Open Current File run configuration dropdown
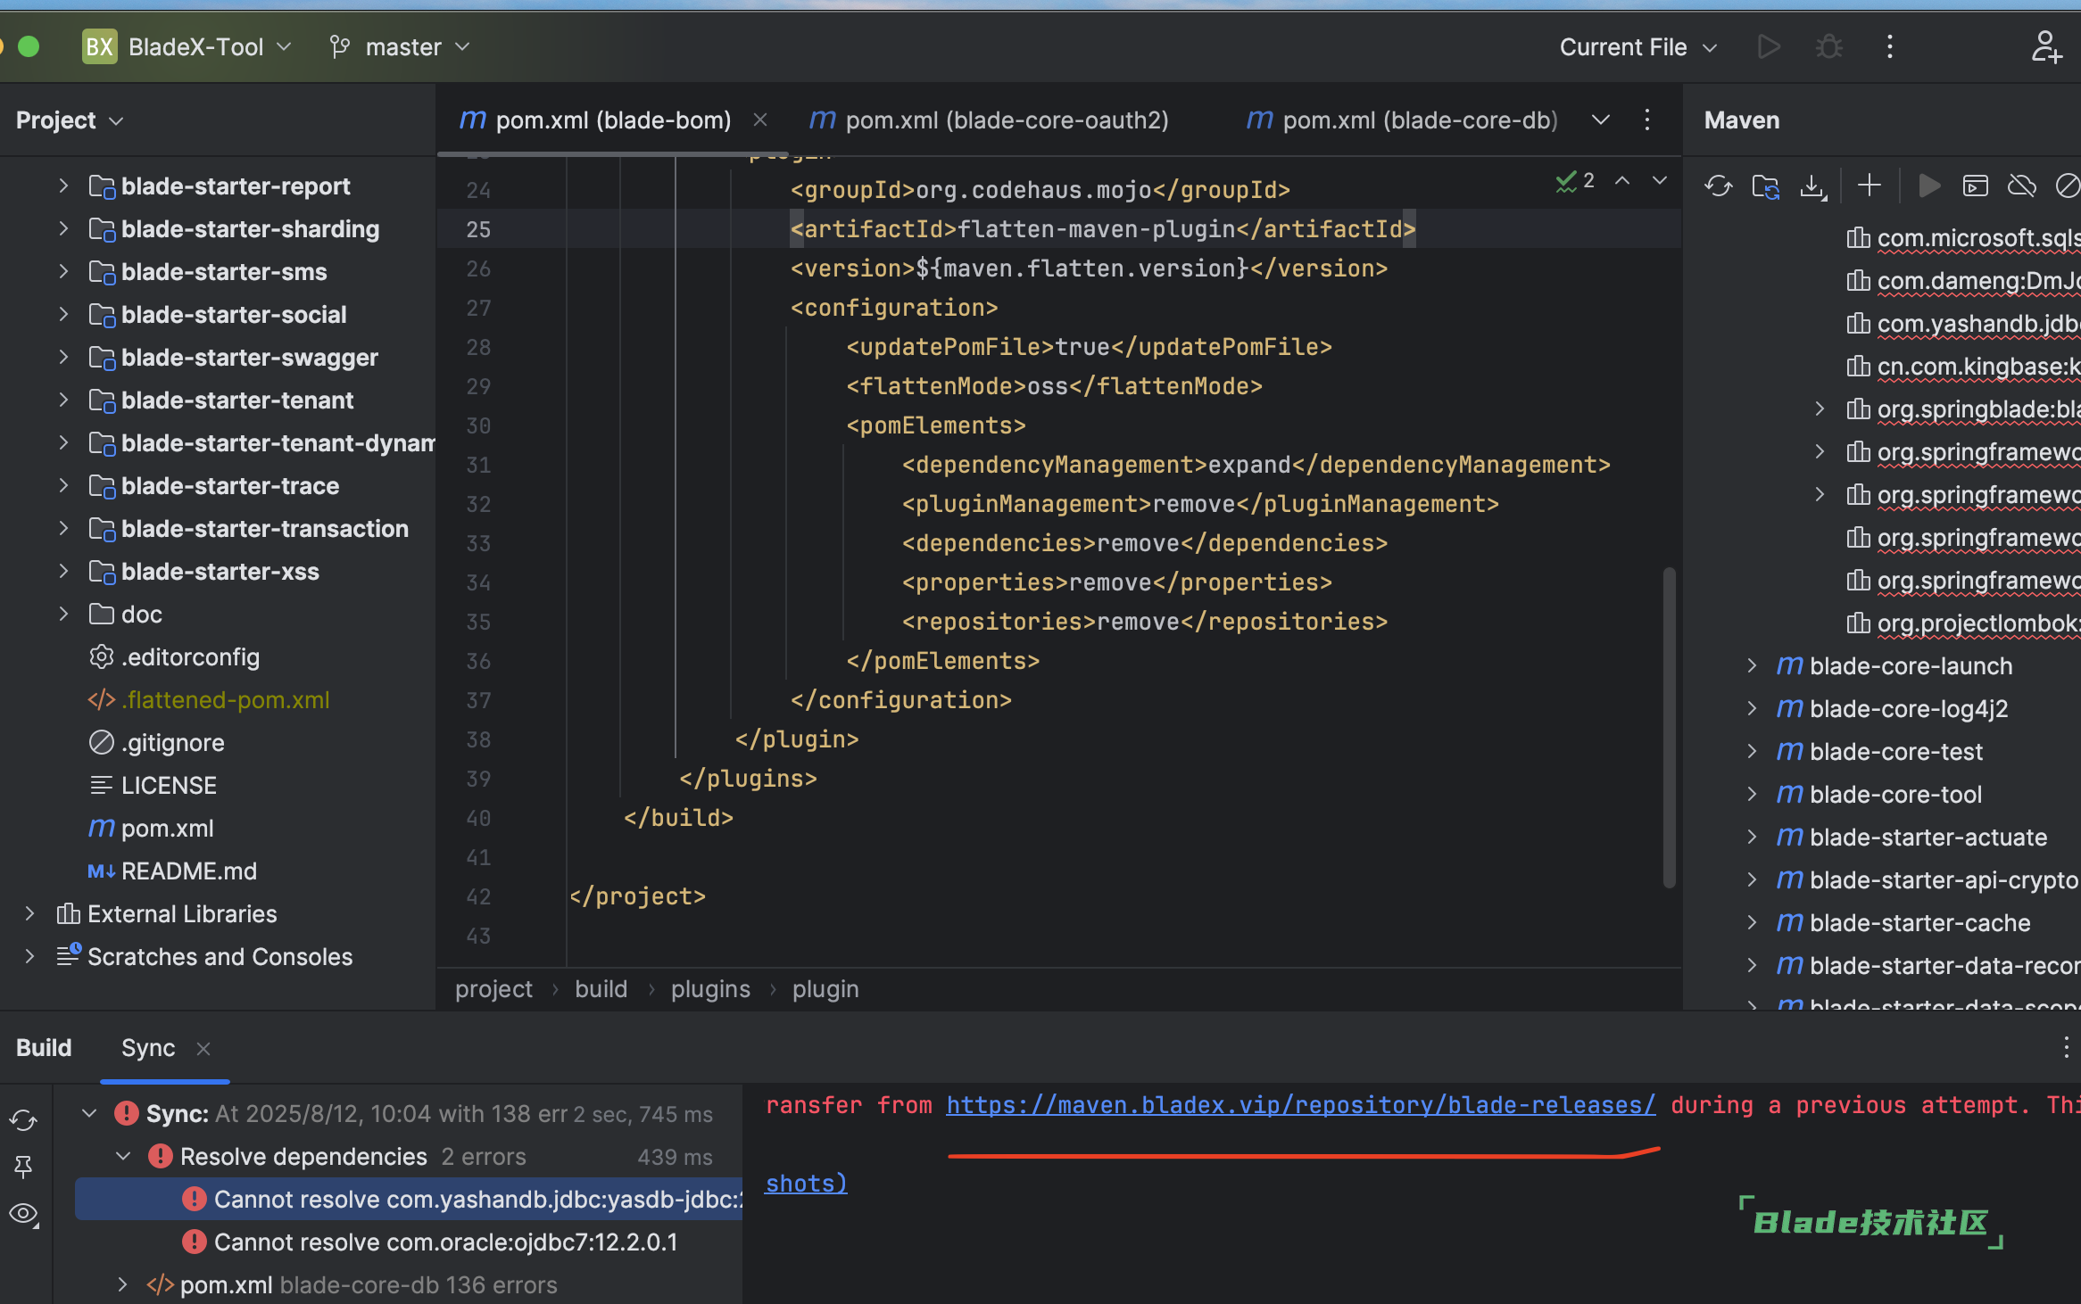This screenshot has width=2081, height=1304. 1637,46
